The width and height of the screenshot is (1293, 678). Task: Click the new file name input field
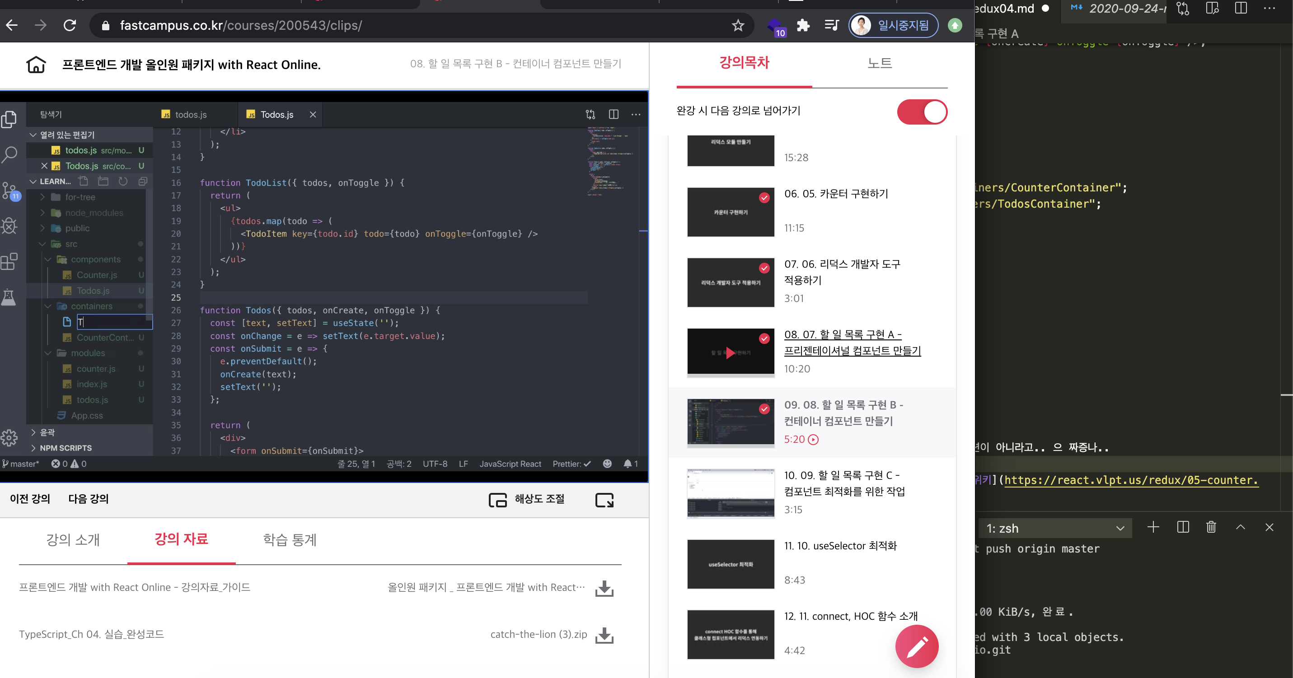(x=114, y=321)
